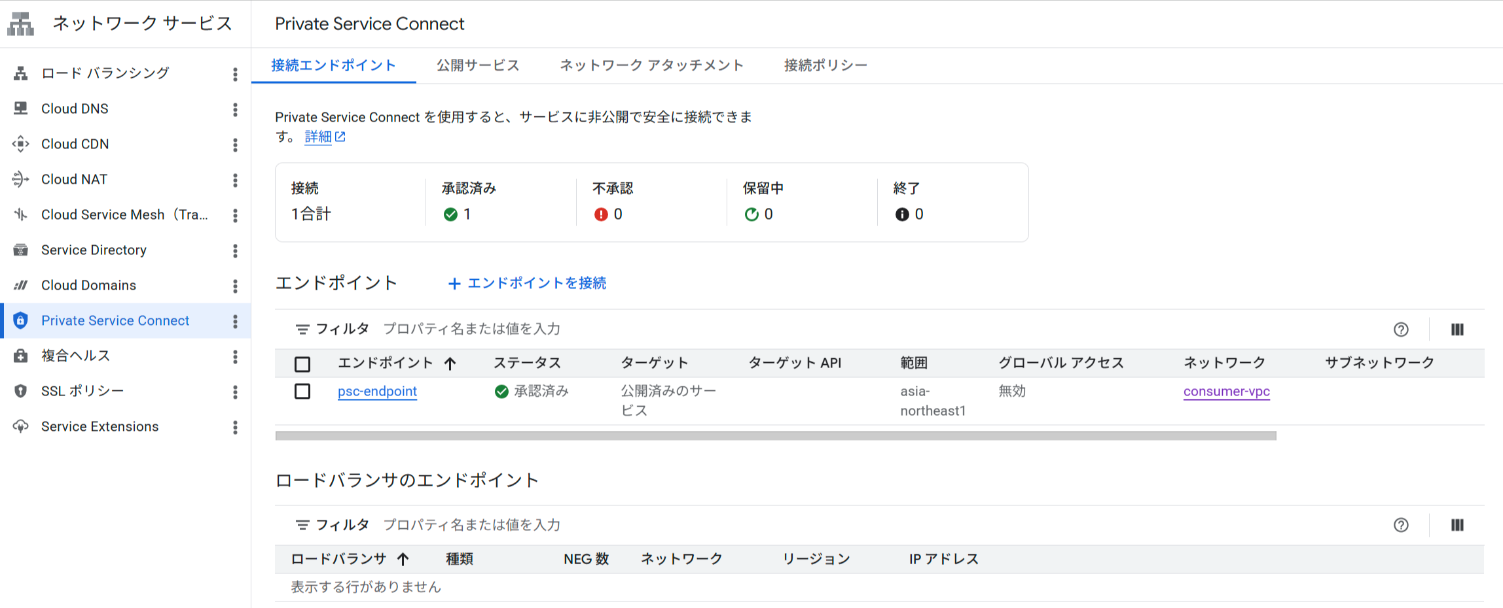
Task: Click the Cloud CDN sidebar icon
Action: click(21, 144)
